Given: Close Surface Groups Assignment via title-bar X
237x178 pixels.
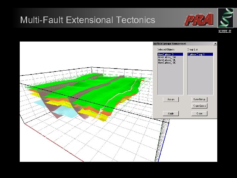Looking at the screenshot, I should pyautogui.click(x=215, y=44).
